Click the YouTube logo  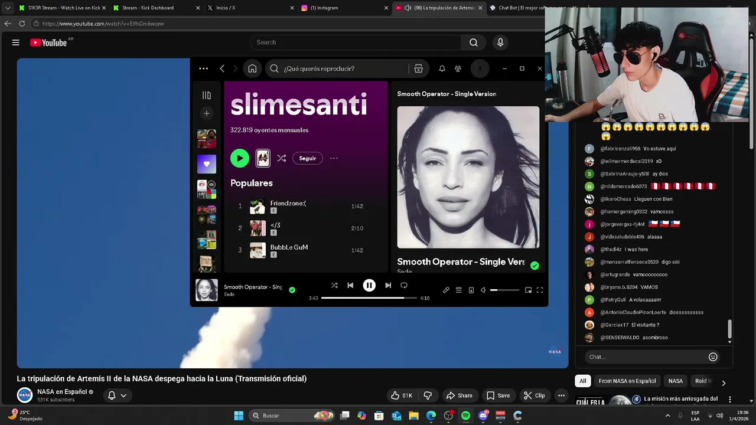(48, 42)
